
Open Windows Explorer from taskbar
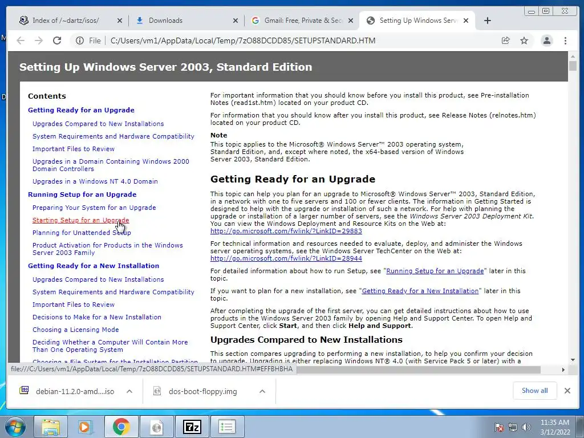pyautogui.click(x=51, y=427)
